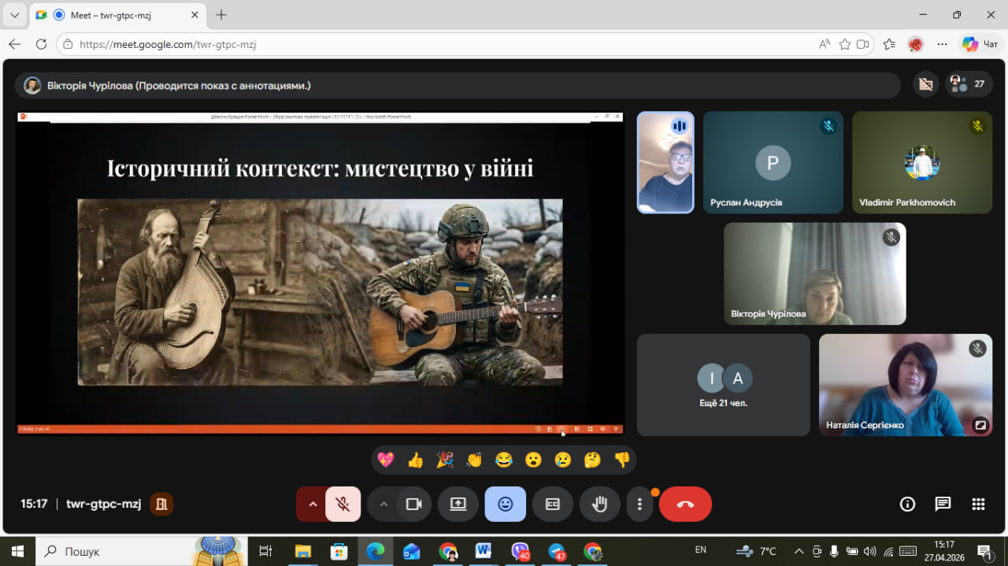Send the clapping hands reaction
1008x566 pixels.
[x=474, y=460]
